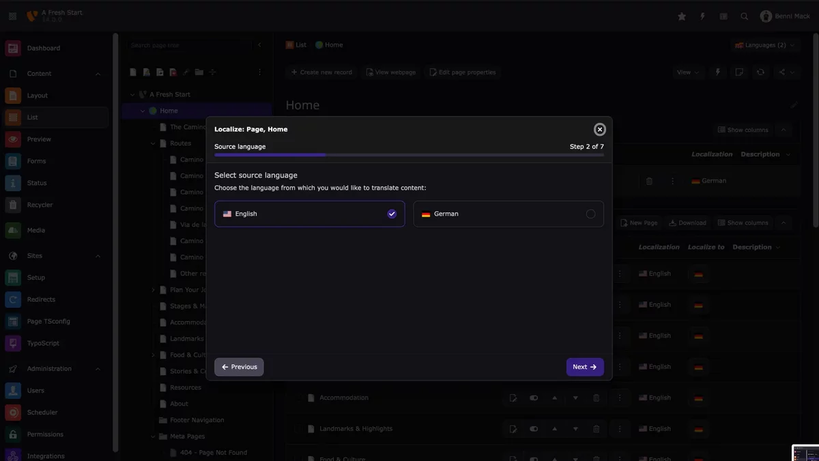
Task: Close the Localize dialog
Action: click(599, 129)
